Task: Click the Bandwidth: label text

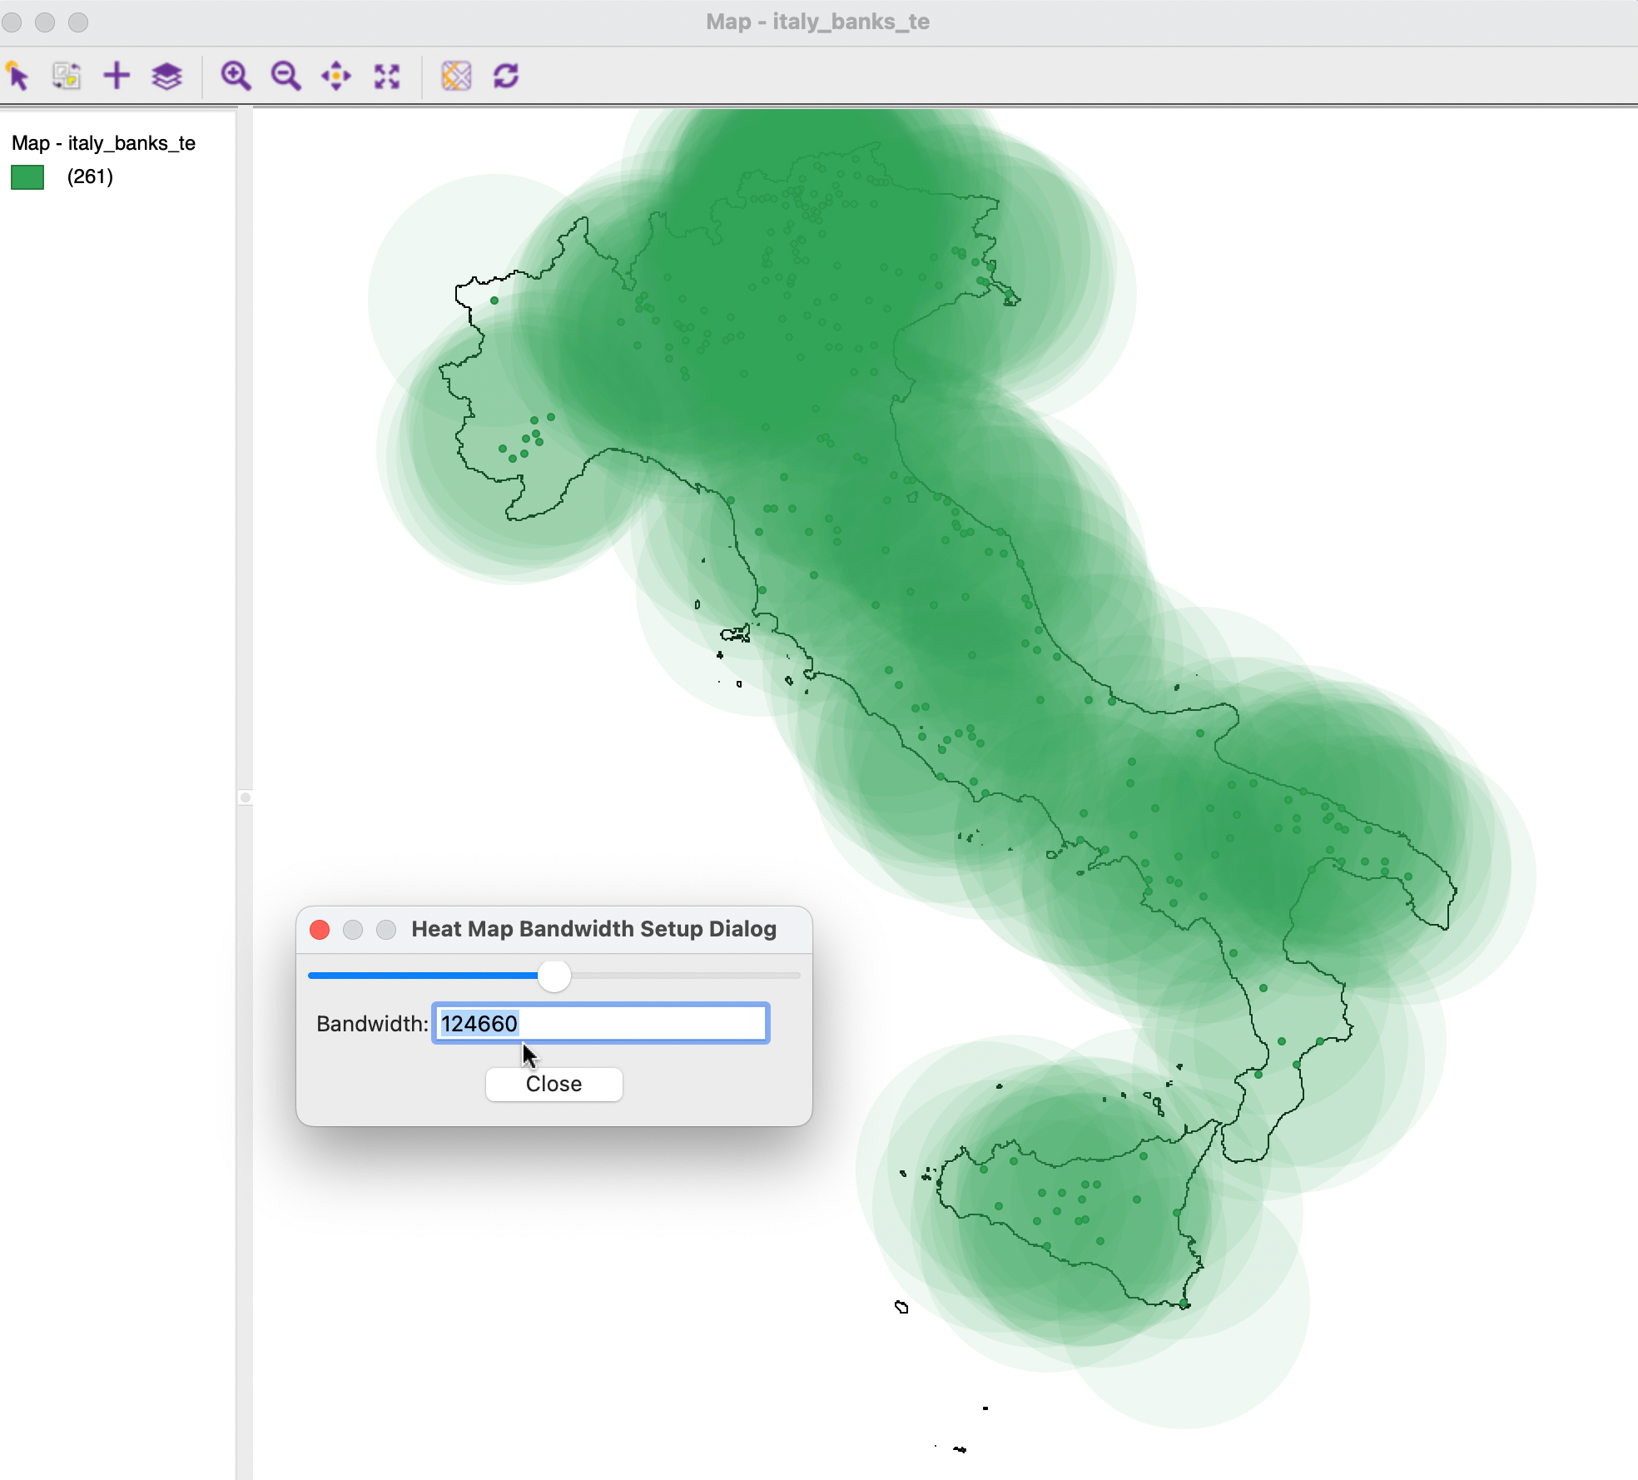Action: (x=372, y=1024)
